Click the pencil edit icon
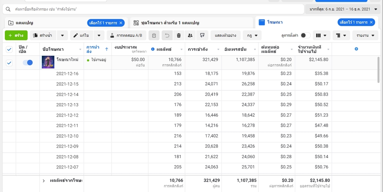Image resolution: width=383 pixels, height=192 pixels. (76, 35)
